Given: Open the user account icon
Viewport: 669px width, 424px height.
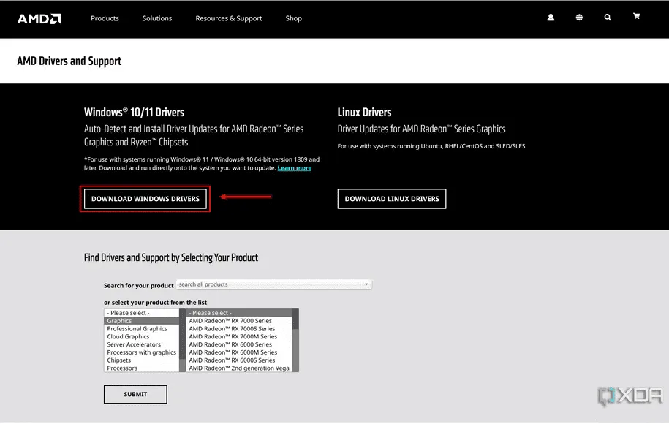Looking at the screenshot, I should click(551, 18).
